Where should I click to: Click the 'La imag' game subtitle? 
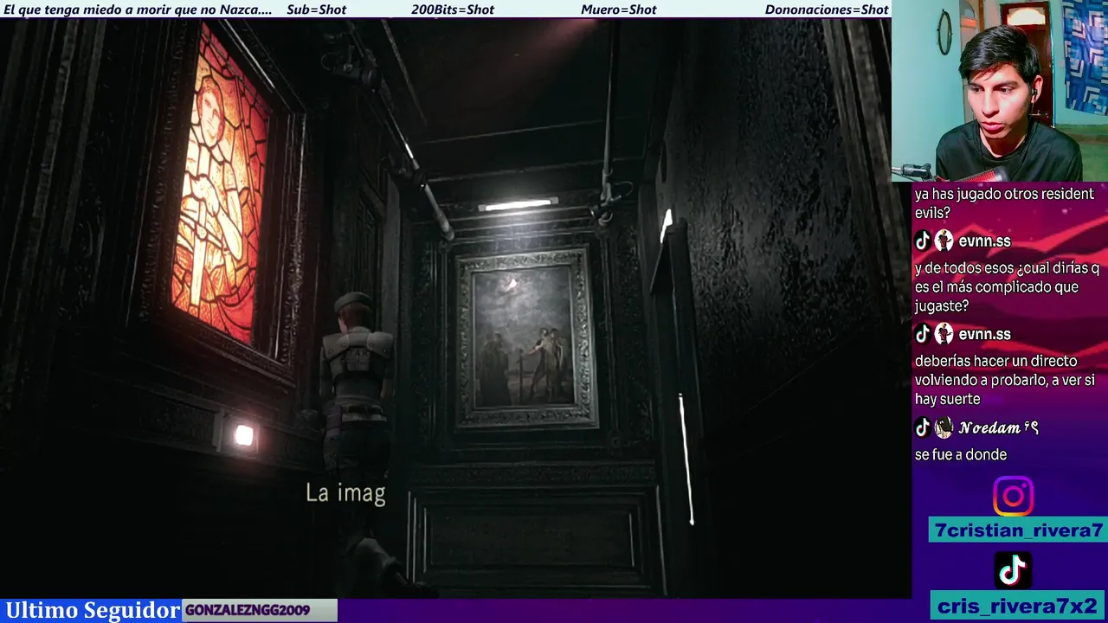(x=345, y=493)
